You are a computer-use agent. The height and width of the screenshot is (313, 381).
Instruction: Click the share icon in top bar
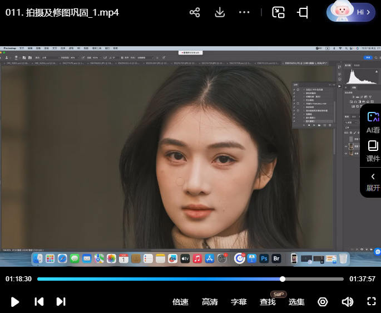pyautogui.click(x=195, y=12)
